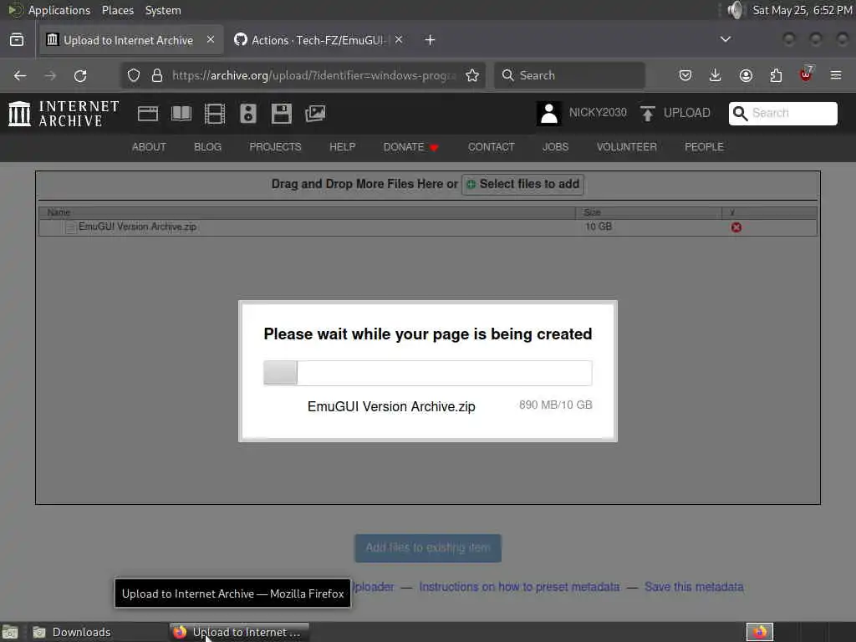Click the upload arrow icon

click(648, 114)
